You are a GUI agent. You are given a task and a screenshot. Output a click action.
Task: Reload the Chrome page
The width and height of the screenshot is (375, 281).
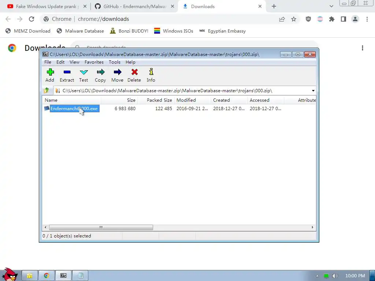pyautogui.click(x=31, y=19)
